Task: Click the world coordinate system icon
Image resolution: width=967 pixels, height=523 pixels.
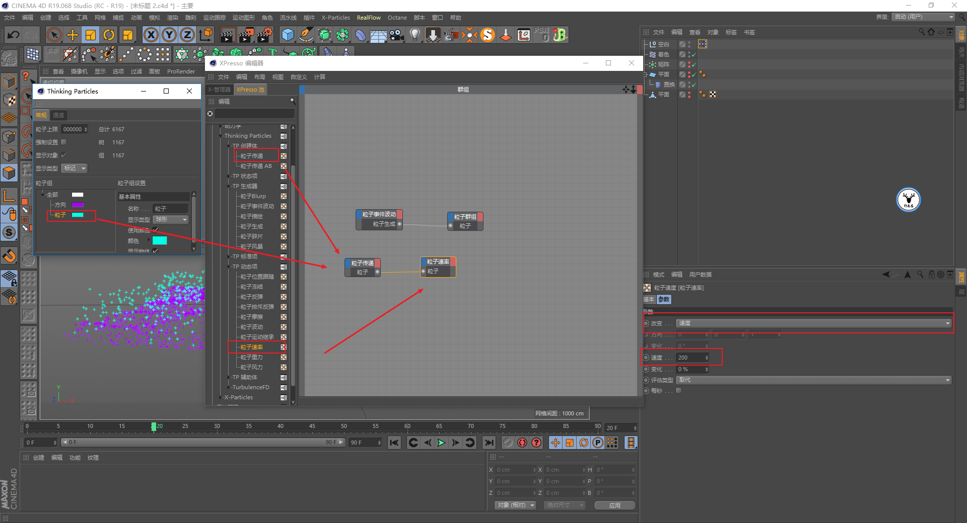Action: [x=206, y=35]
